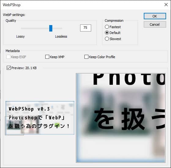The image size is (171, 168).
Task: Click the WebPShop title bar text
Action: pyautogui.click(x=12, y=5)
